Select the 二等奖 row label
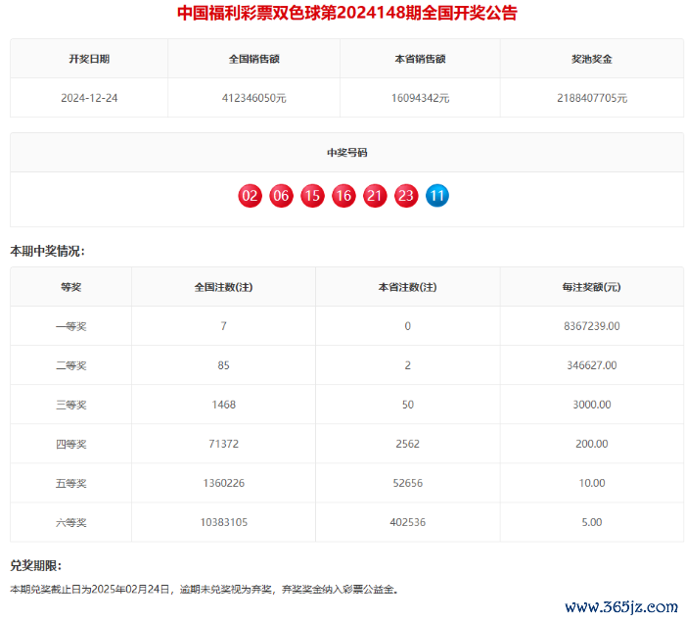The width and height of the screenshot is (685, 622). [70, 365]
